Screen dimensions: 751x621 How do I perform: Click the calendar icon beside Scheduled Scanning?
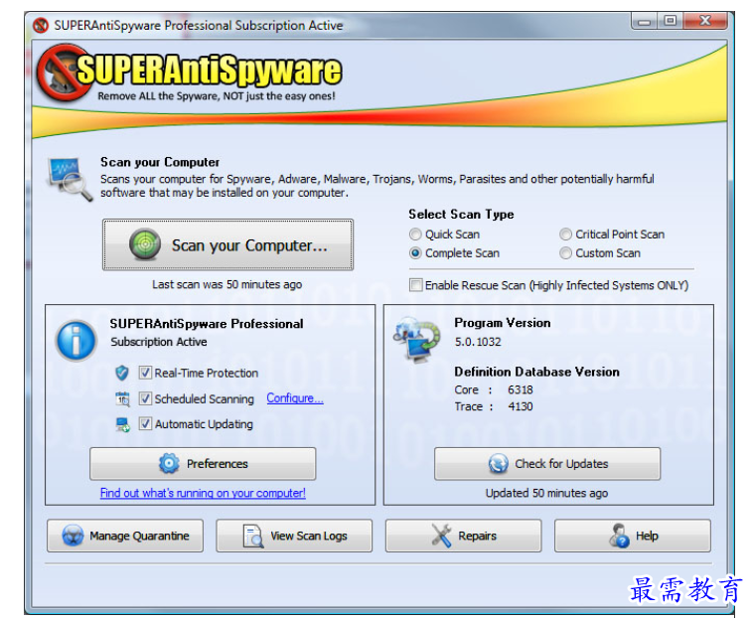[x=122, y=398]
